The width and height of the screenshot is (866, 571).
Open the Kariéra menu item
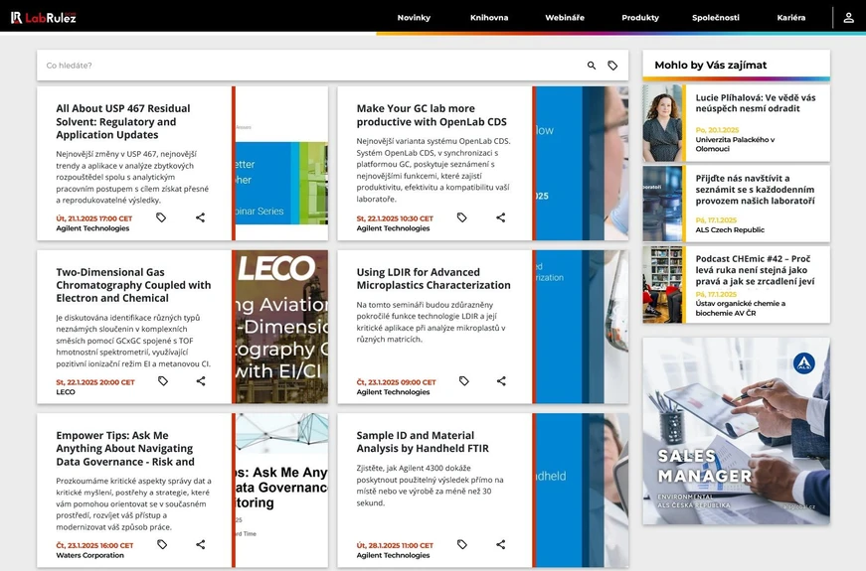790,18
